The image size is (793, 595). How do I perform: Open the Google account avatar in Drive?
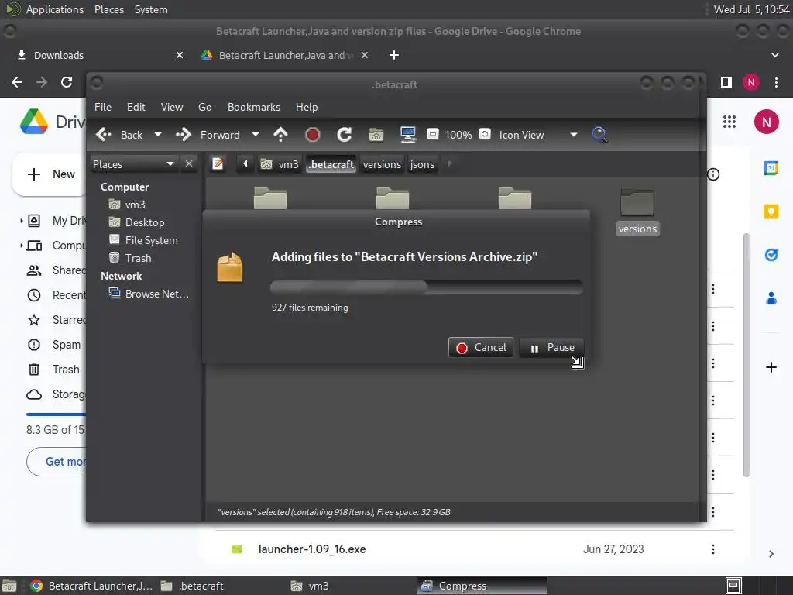766,122
